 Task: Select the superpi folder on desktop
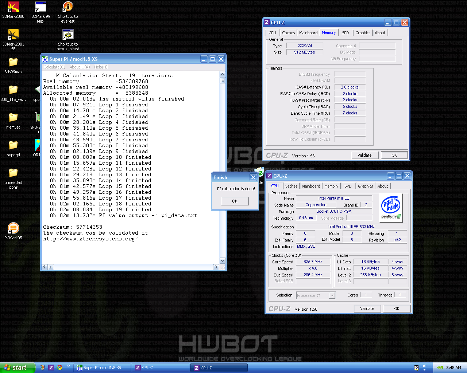[x=13, y=148]
